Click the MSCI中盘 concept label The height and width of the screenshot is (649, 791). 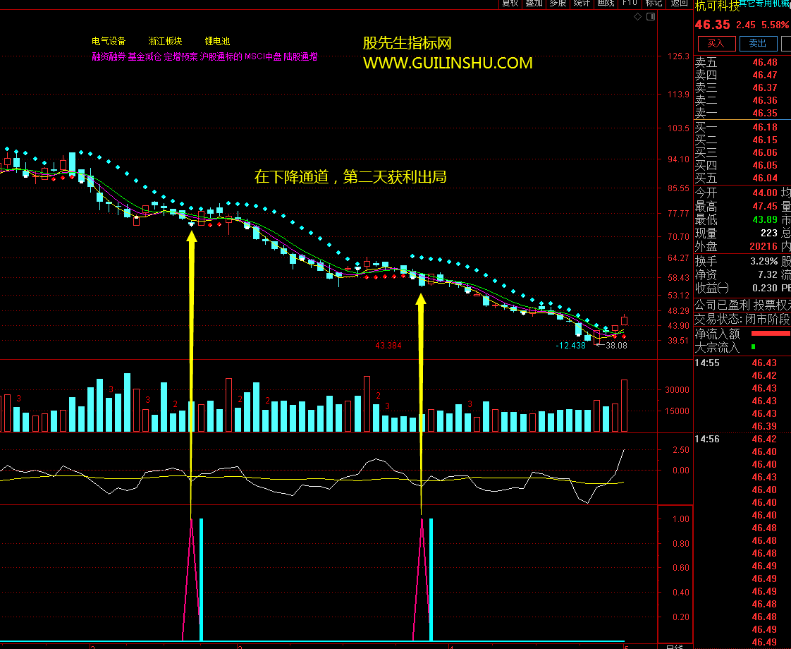tap(263, 57)
